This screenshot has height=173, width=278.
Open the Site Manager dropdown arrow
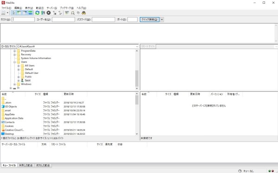tap(7, 13)
